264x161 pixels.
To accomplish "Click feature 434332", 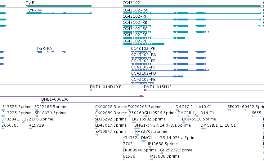I will 130,138.
